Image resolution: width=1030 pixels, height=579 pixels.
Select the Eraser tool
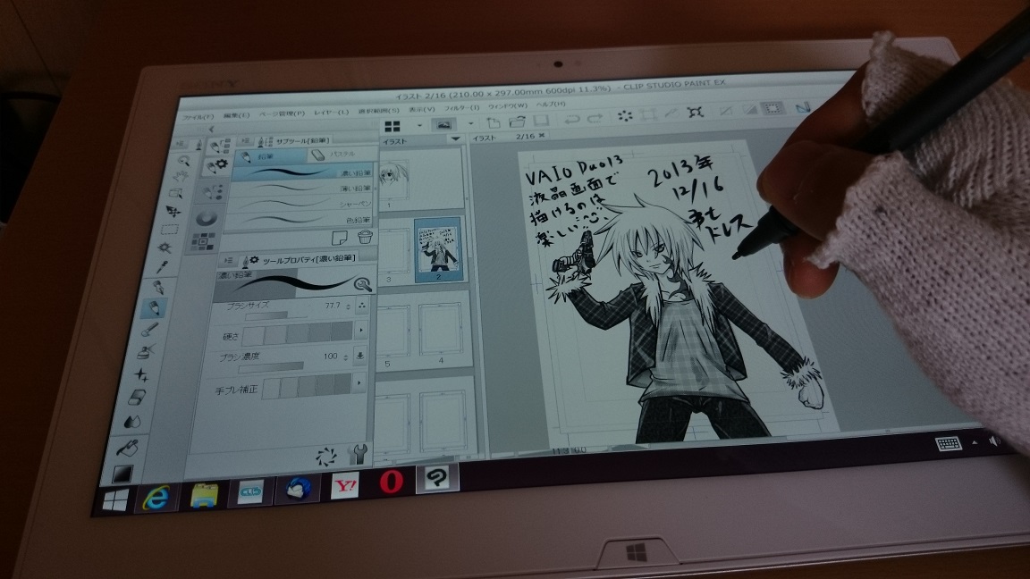(137, 397)
